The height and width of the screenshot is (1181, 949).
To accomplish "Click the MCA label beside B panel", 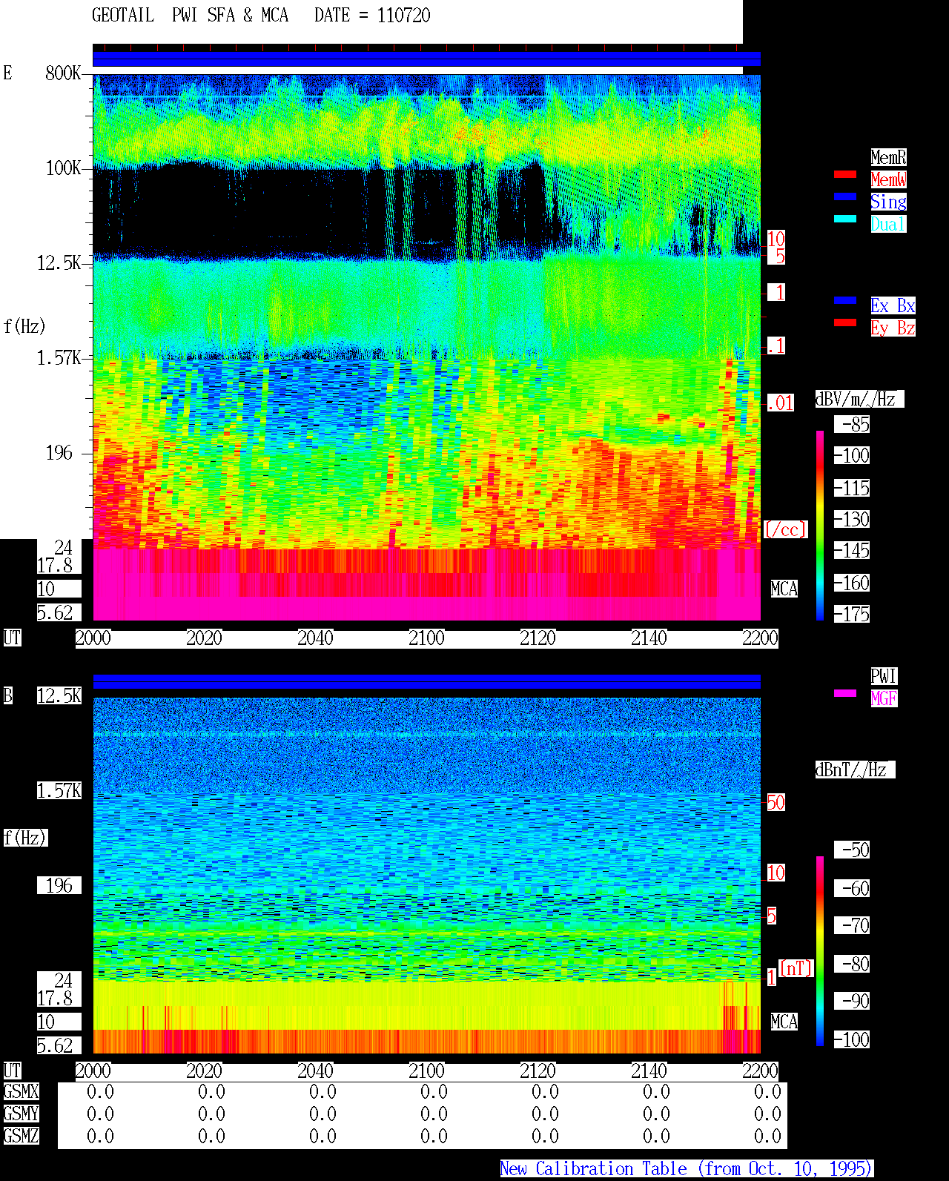I will click(784, 1022).
